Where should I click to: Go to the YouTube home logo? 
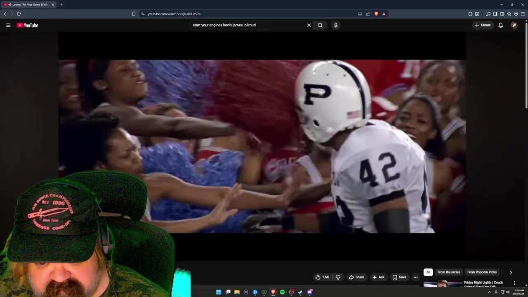click(27, 25)
